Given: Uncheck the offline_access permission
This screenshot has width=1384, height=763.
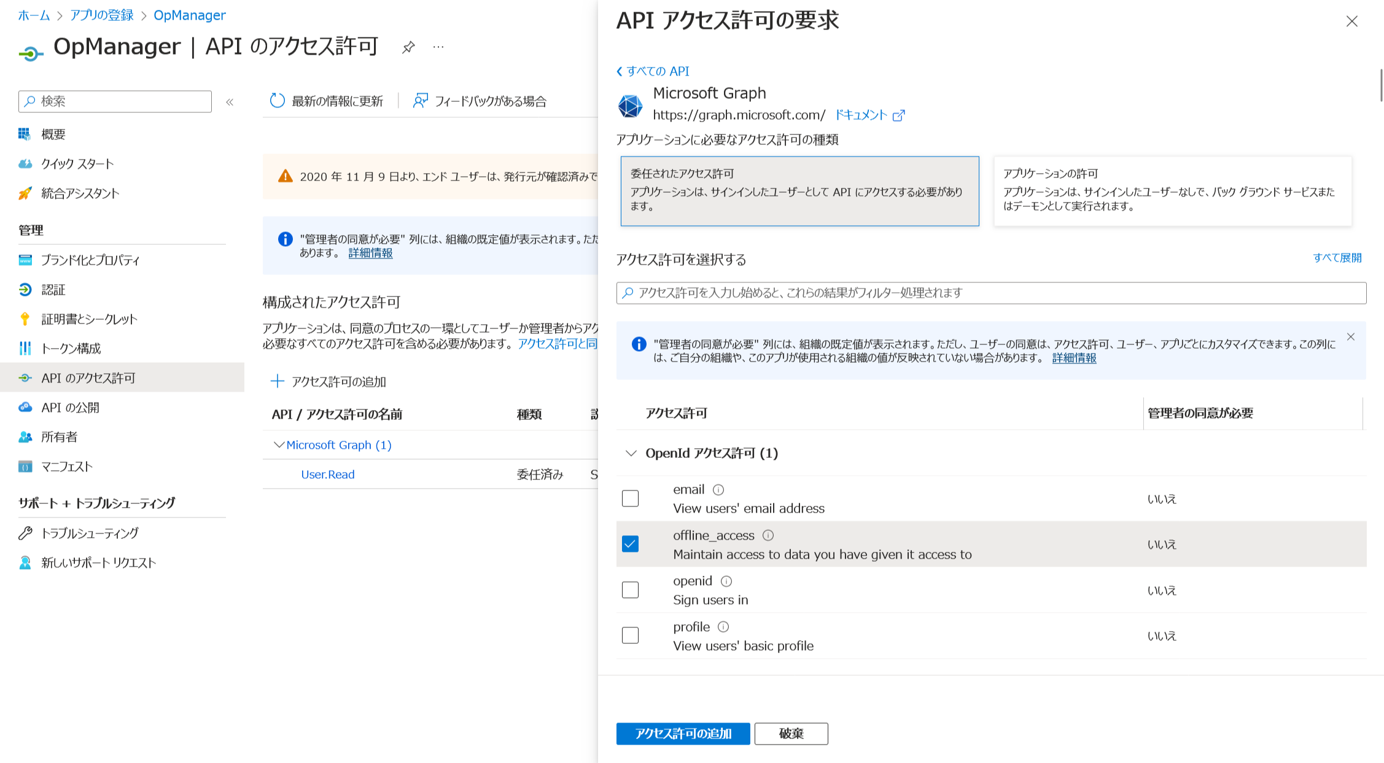Looking at the screenshot, I should [630, 544].
